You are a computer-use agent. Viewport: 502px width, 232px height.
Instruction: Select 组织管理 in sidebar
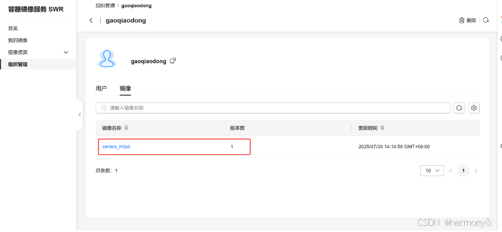[38, 64]
